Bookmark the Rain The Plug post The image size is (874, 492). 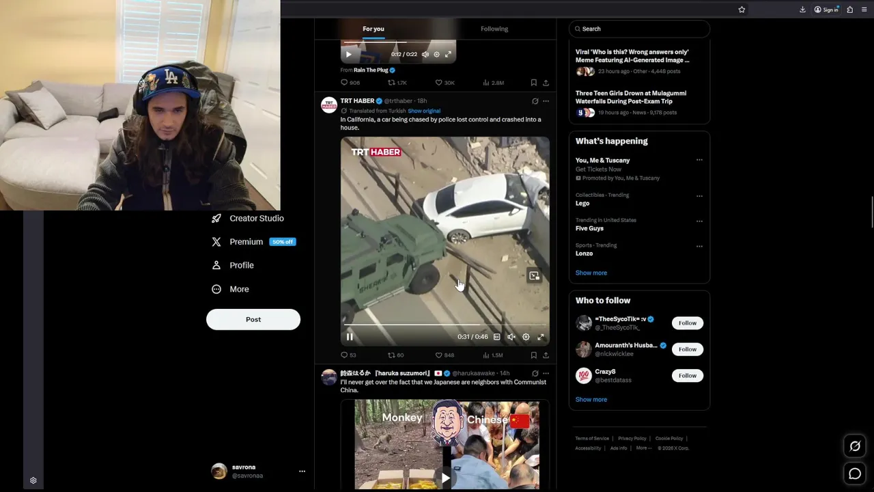[534, 83]
